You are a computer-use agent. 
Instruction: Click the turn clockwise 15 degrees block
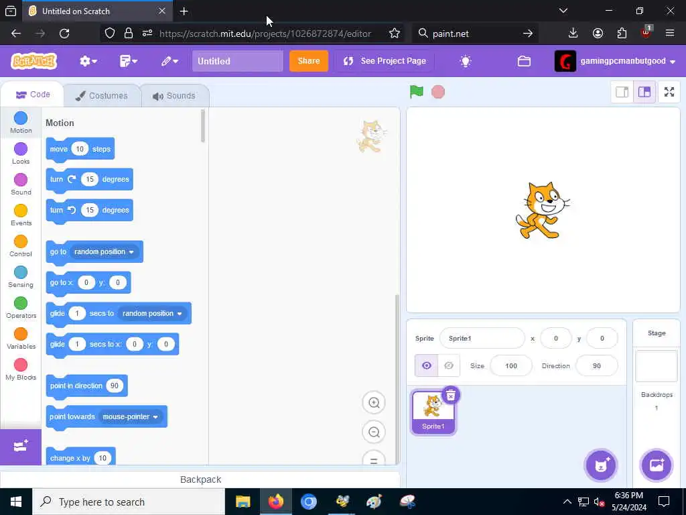point(89,180)
